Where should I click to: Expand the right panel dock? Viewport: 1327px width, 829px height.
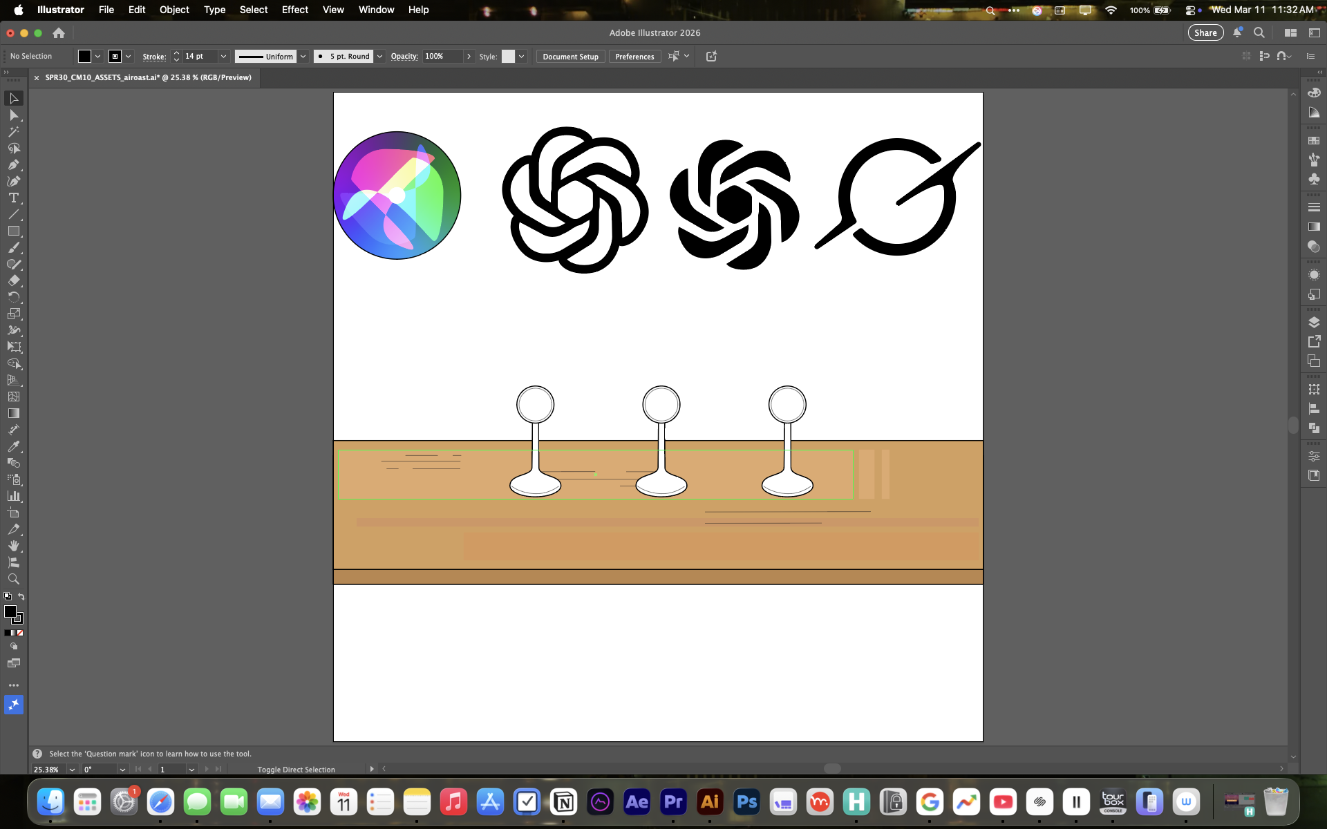pos(1320,72)
